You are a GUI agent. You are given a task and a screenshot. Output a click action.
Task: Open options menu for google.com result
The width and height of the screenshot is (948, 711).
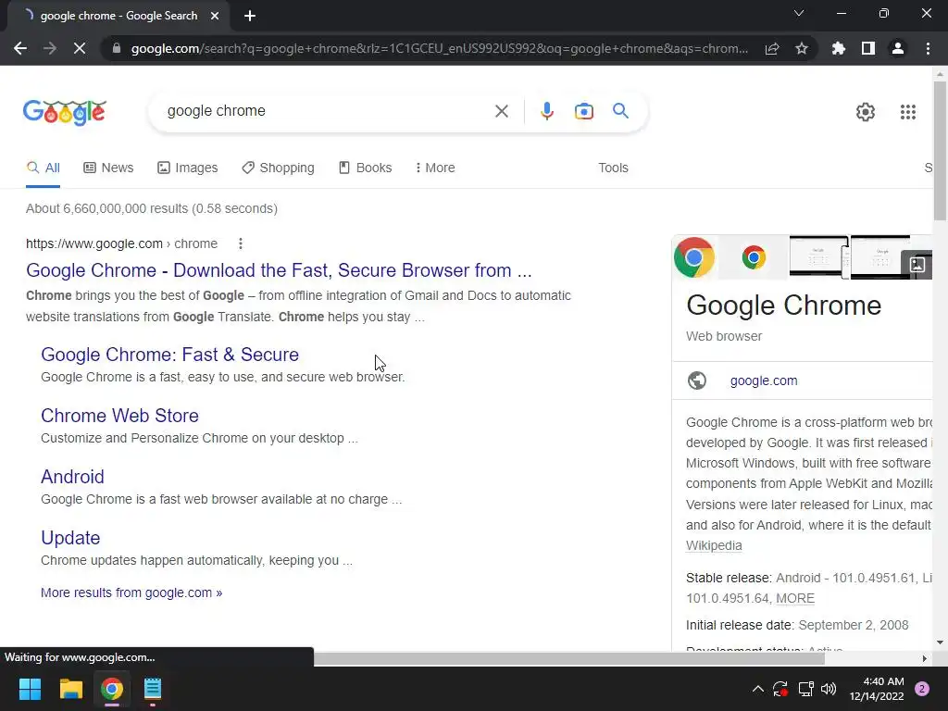click(241, 243)
